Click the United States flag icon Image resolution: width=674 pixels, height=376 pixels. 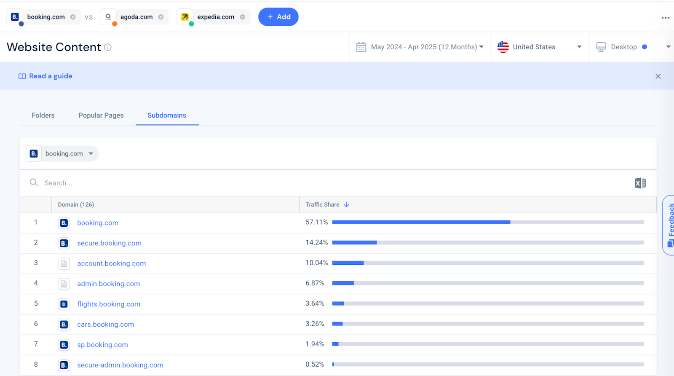click(x=503, y=47)
